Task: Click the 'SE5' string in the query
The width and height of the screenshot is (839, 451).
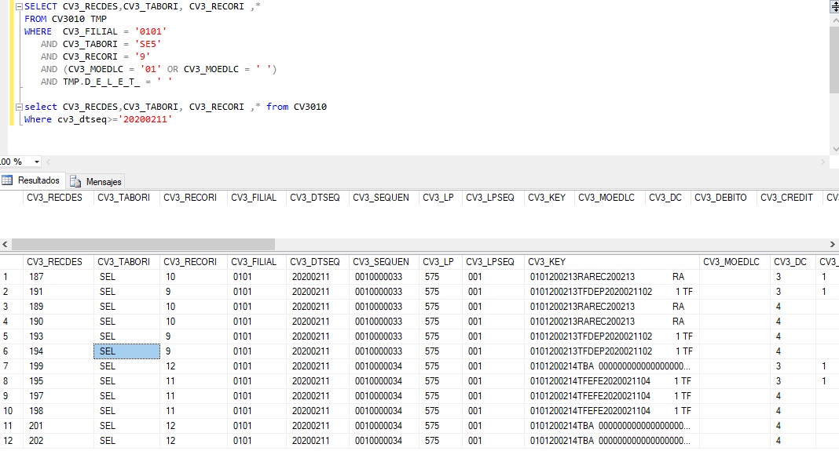Action: click(148, 45)
